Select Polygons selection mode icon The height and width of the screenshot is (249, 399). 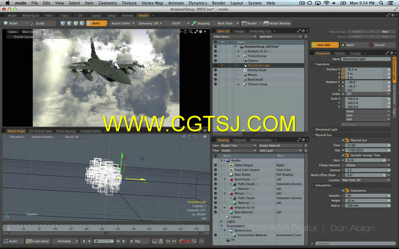76,23
